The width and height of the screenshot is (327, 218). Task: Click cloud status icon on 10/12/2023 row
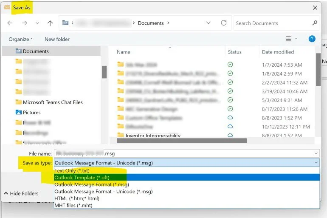230,126
